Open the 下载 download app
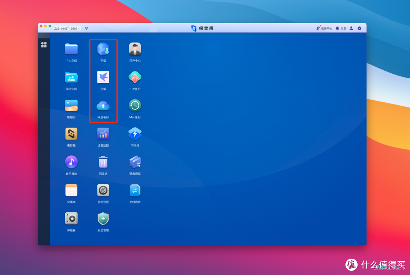The width and height of the screenshot is (410, 275). pyautogui.click(x=103, y=49)
